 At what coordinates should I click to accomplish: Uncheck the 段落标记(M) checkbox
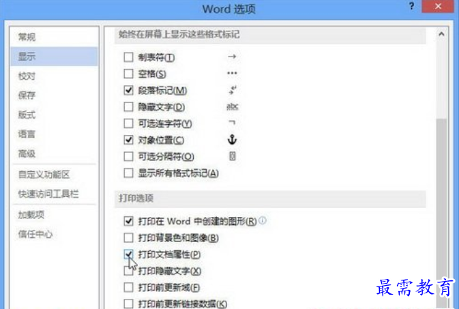pos(128,90)
